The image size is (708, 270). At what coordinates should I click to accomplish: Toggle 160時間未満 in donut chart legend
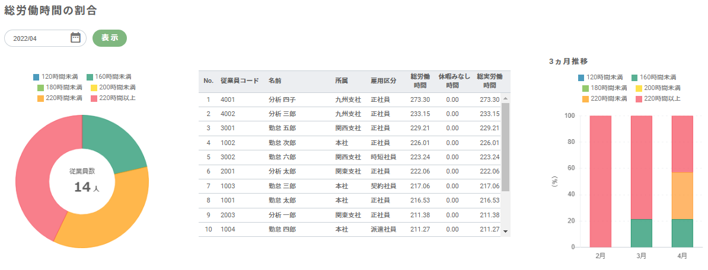(109, 77)
